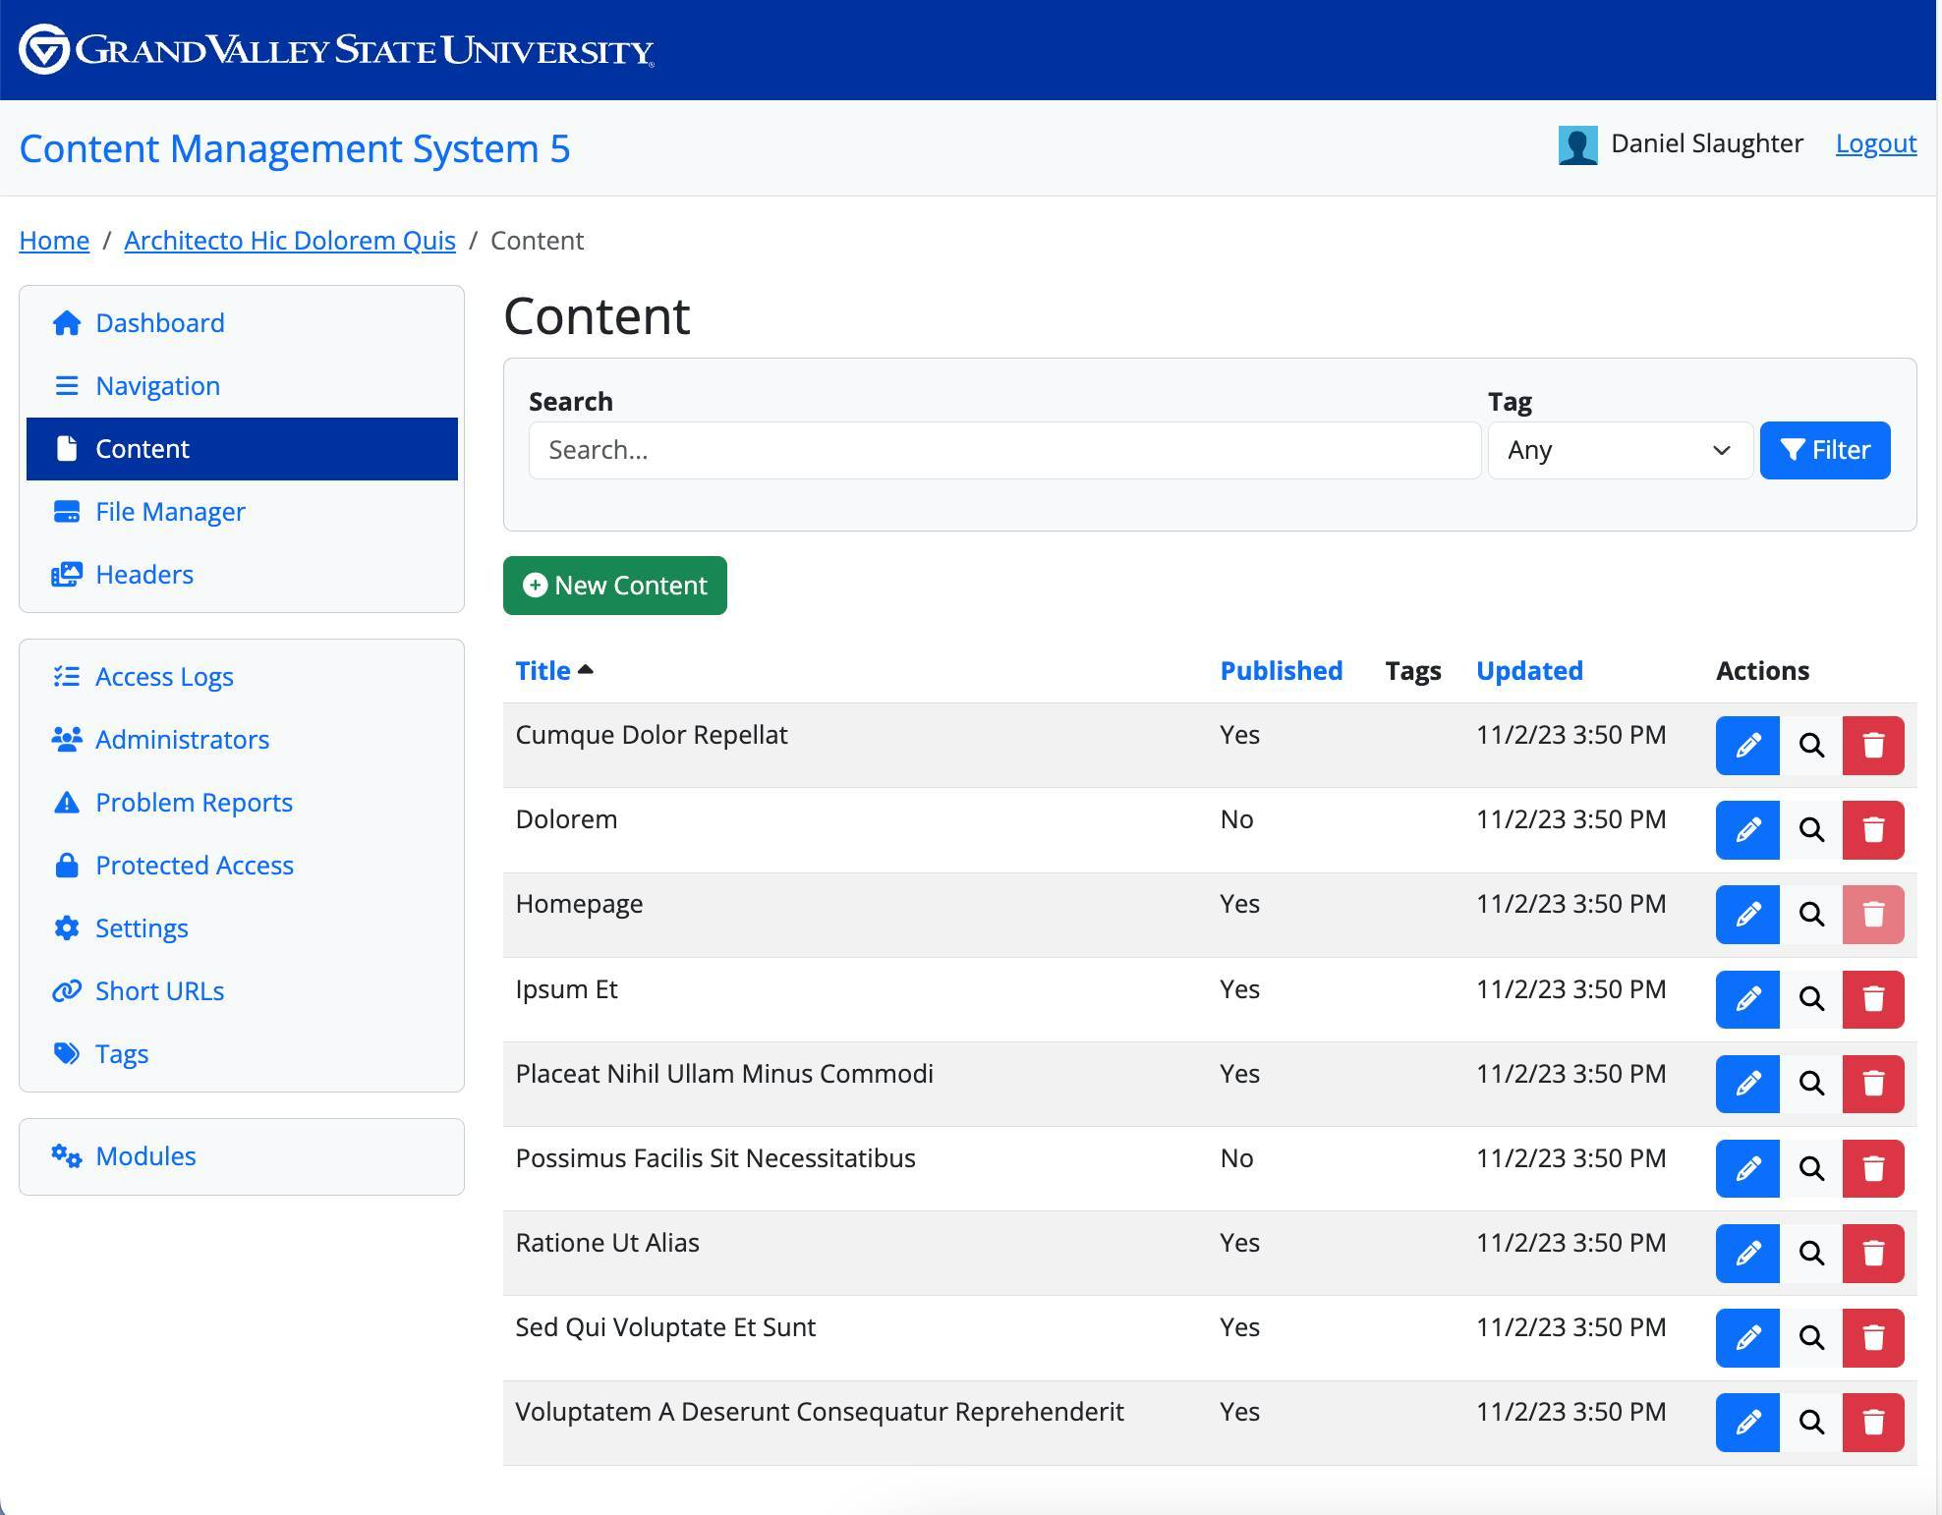Open the Dashboard sidebar item

159,322
